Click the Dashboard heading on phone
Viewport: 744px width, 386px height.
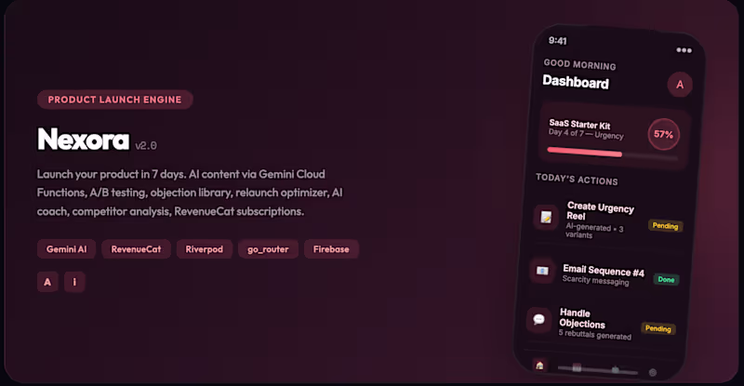[576, 82]
